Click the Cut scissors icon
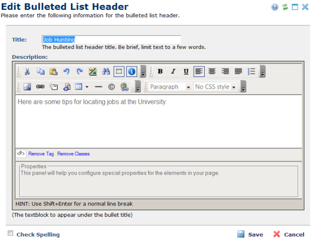This screenshot has width=315, height=241. point(27,71)
